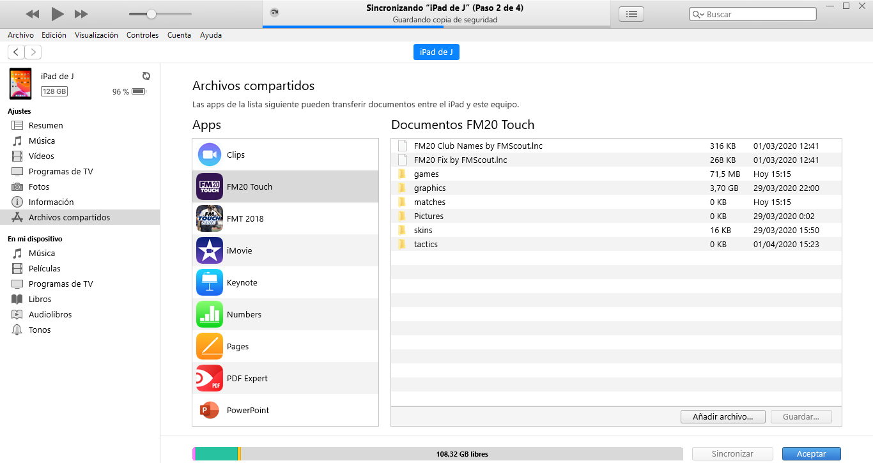Go forward with the right arrow button
Viewport: 873px width, 463px height.
(x=33, y=52)
